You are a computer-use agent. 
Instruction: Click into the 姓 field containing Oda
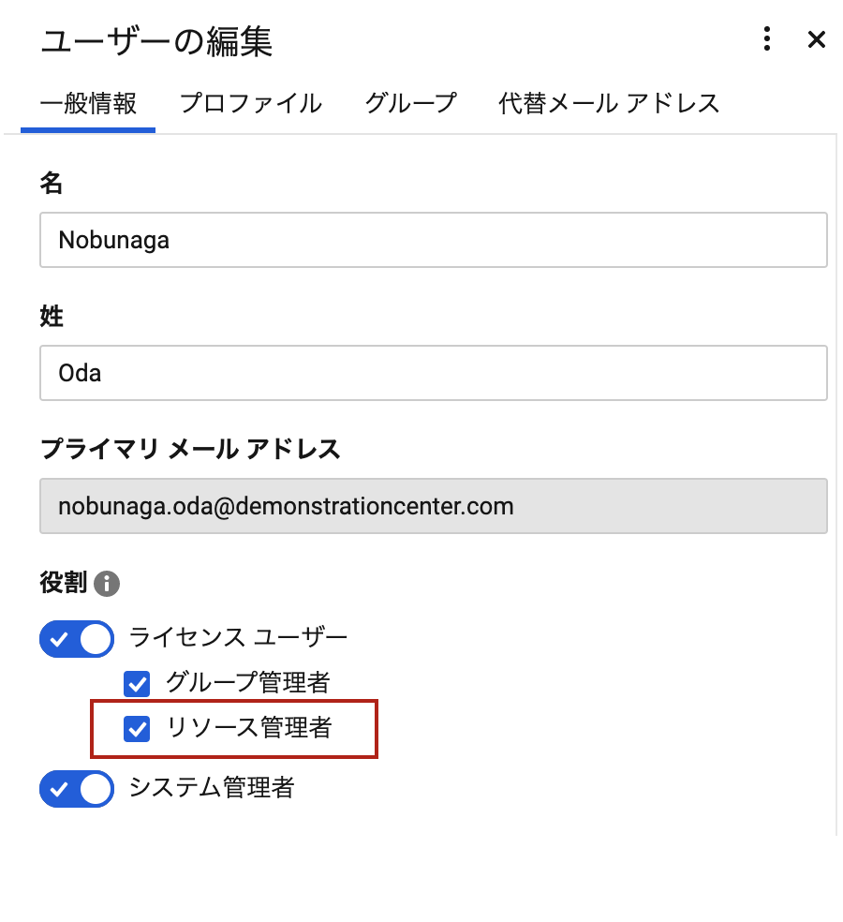click(x=434, y=373)
